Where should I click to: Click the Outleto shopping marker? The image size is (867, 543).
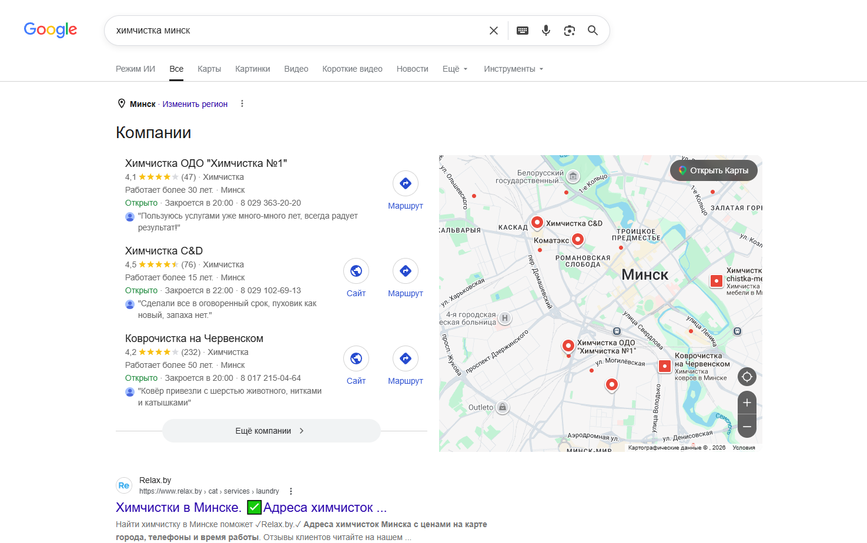coord(503,407)
